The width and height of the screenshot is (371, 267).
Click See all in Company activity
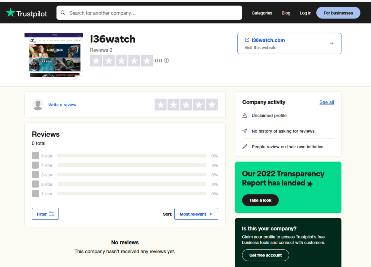point(326,102)
